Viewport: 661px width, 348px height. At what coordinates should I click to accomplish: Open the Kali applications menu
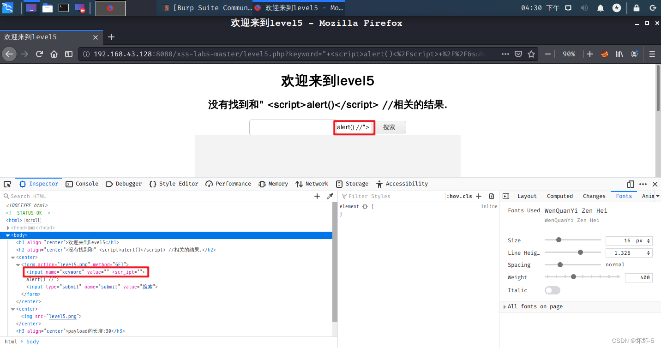pos(8,8)
